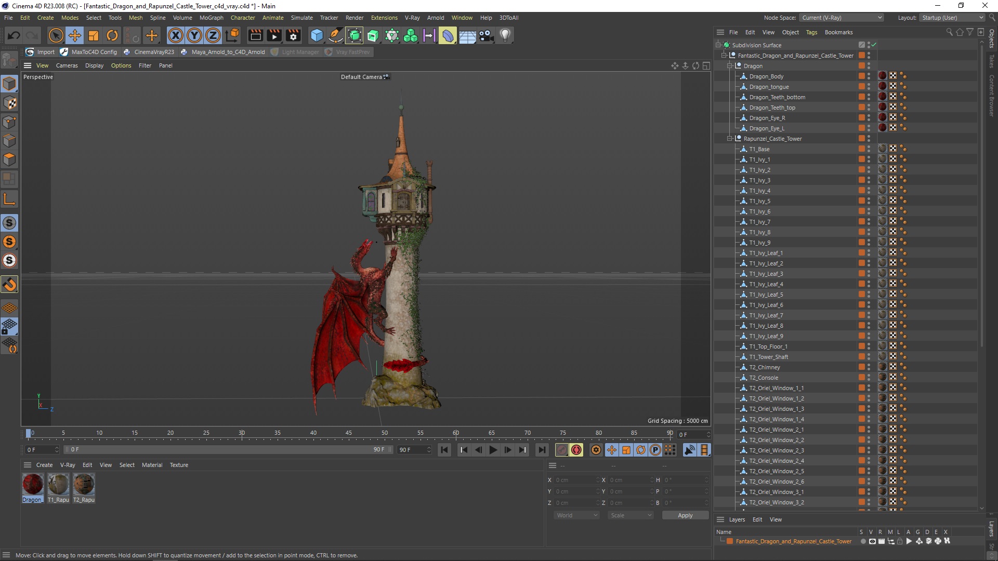Click the Import button
Viewport: 998px width, 561px height.
[x=41, y=52]
